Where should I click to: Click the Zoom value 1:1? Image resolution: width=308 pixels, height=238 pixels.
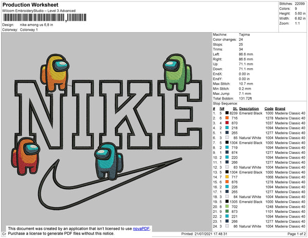[297, 24]
